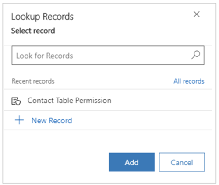
Task: Cancel the record lookup
Action: 182,162
